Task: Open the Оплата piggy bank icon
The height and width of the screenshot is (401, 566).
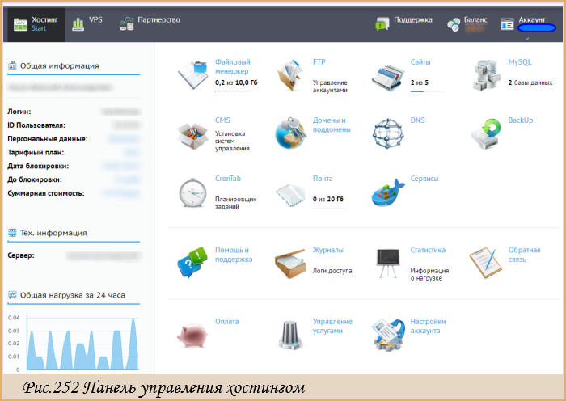Action: (x=192, y=336)
